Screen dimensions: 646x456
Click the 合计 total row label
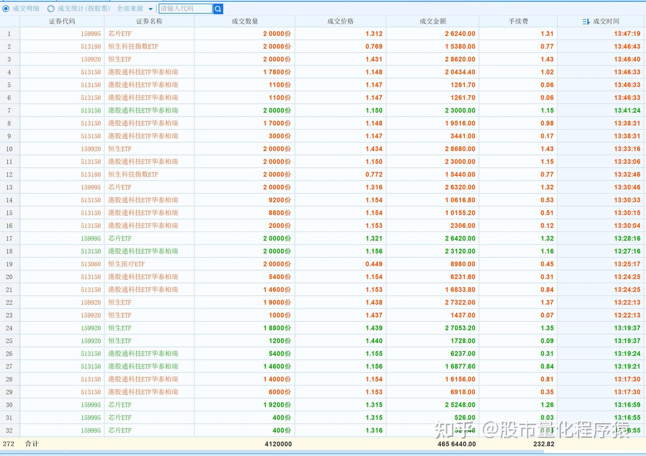pyautogui.click(x=32, y=443)
